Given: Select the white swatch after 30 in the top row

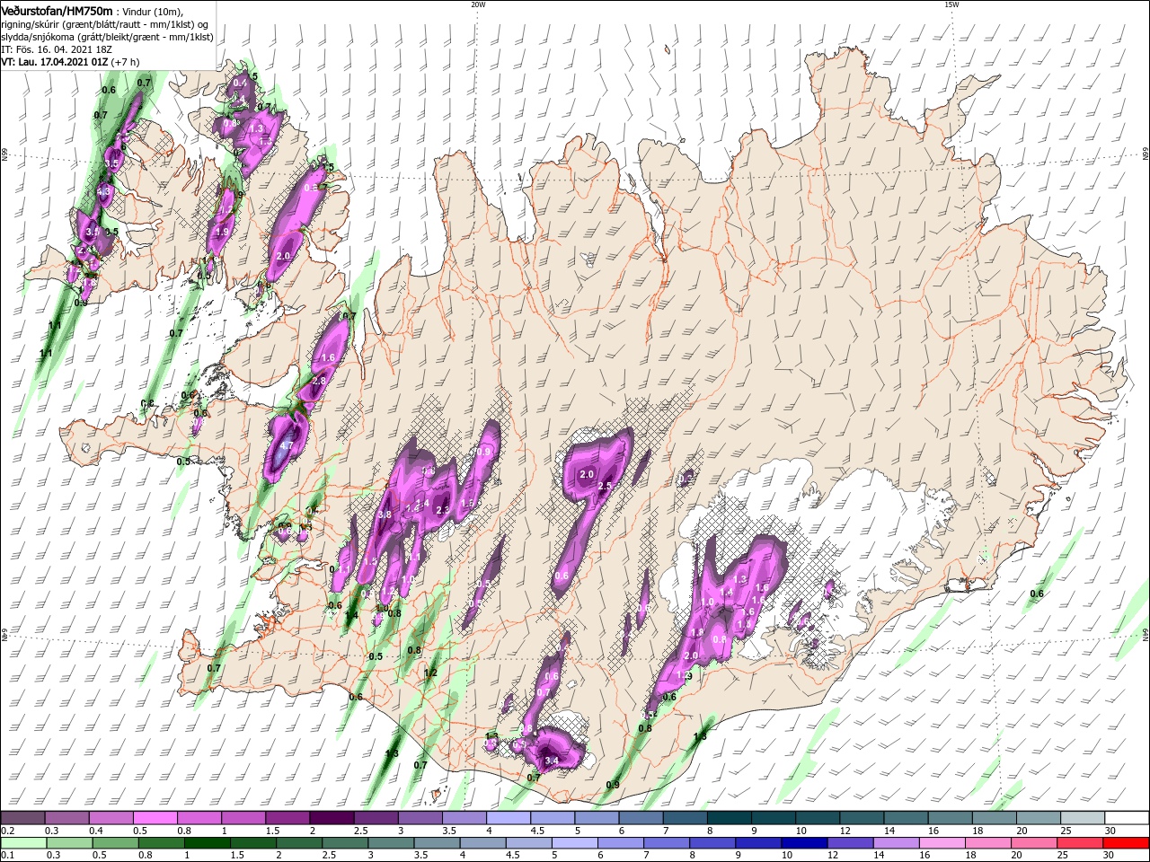Looking at the screenshot, I should (1127, 818).
